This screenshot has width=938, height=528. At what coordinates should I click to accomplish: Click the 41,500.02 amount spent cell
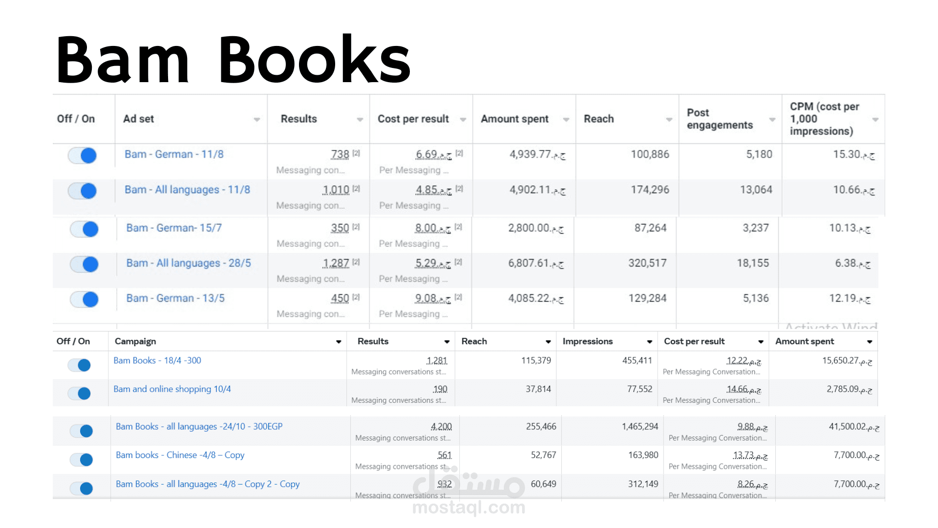pos(854,427)
